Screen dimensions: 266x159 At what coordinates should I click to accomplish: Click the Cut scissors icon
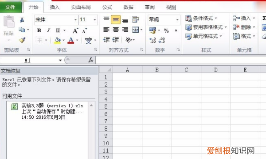click(22, 19)
